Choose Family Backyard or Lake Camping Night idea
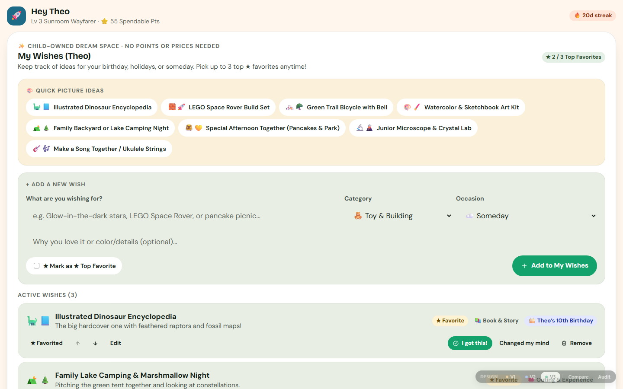This screenshot has height=389, width=623. point(100,128)
